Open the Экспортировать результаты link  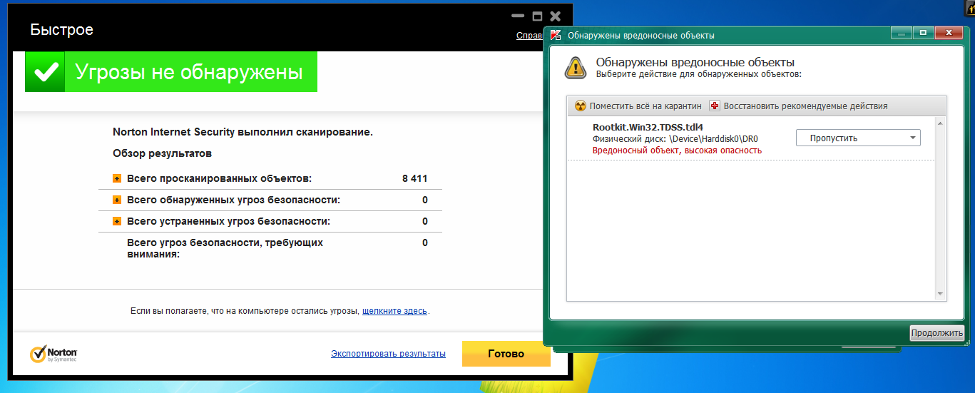coord(388,354)
